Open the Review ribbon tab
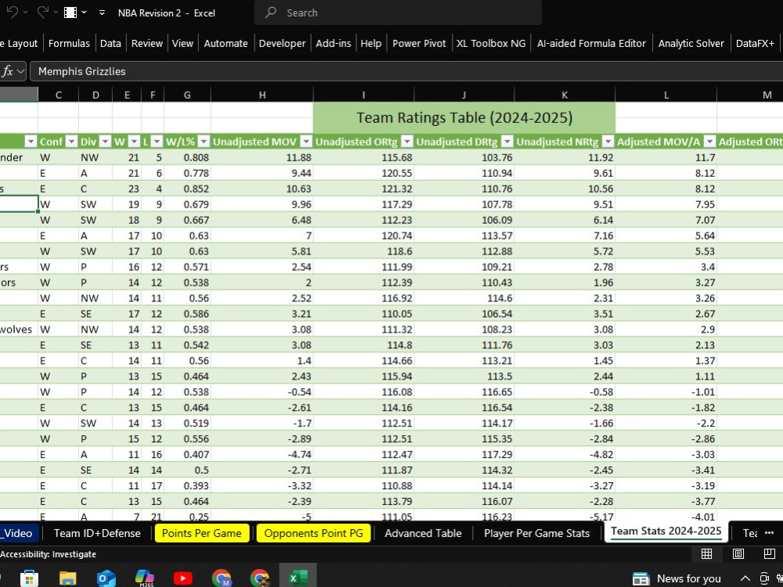This screenshot has width=783, height=587. (x=147, y=43)
